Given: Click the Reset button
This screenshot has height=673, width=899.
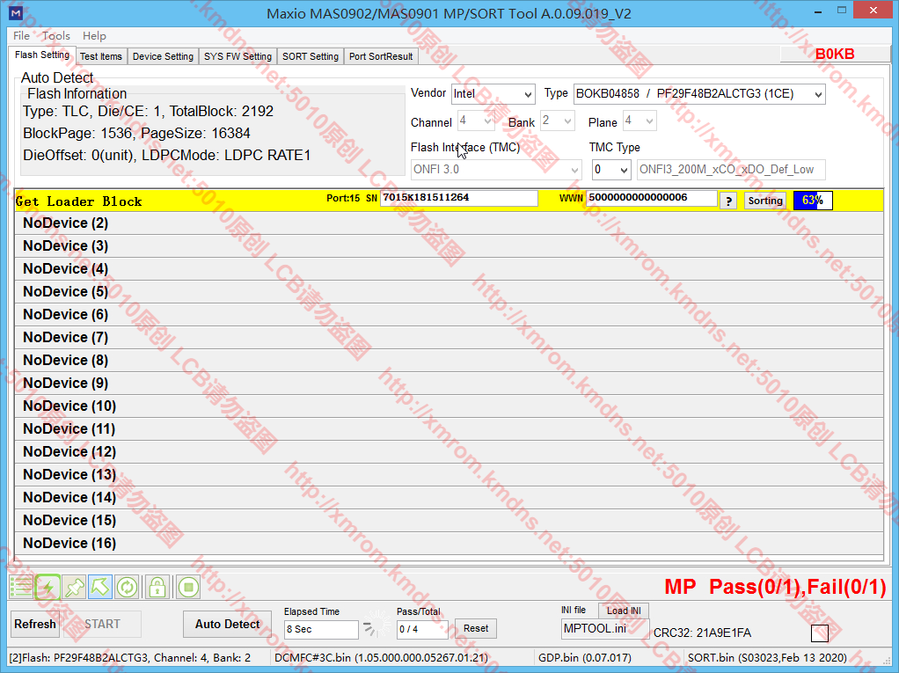Looking at the screenshot, I should click(476, 628).
